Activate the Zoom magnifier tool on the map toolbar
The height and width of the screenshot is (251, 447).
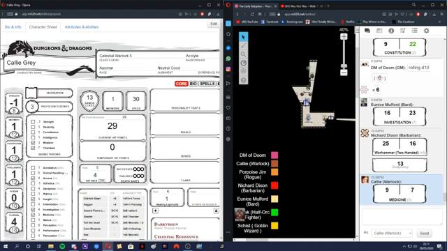243,54
